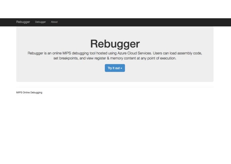This screenshot has width=231, height=164.
Task: Open the Rebugger brand link in navbar
Action: [x=23, y=22]
